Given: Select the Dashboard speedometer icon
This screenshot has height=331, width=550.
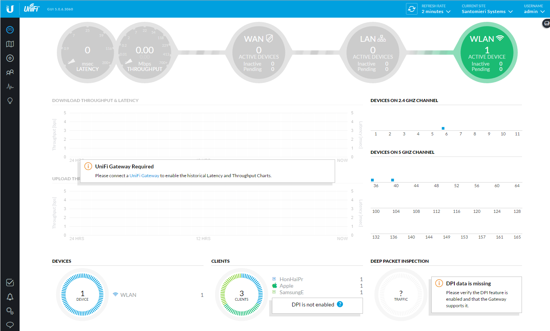Looking at the screenshot, I should click(x=10, y=30).
